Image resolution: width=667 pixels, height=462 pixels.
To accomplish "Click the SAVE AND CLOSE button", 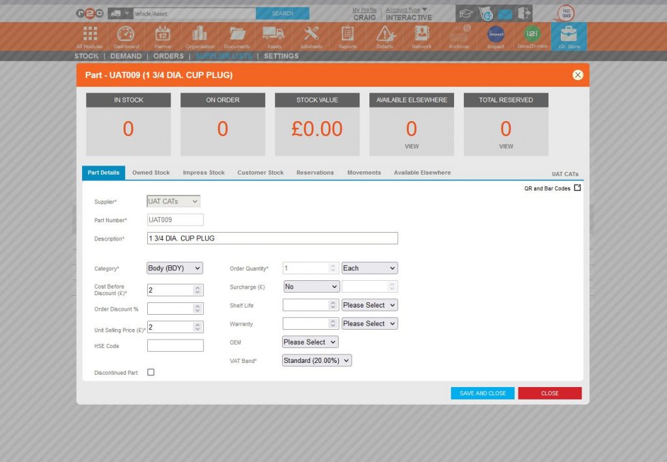I will pyautogui.click(x=482, y=393).
